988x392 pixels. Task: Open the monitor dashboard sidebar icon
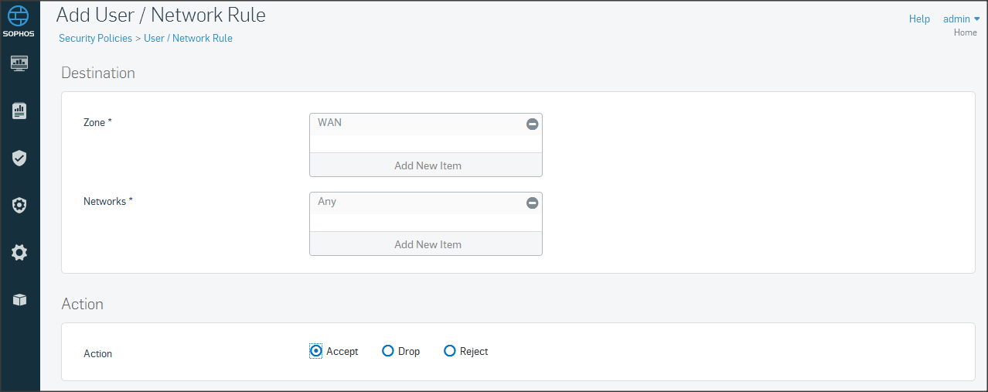pyautogui.click(x=19, y=63)
